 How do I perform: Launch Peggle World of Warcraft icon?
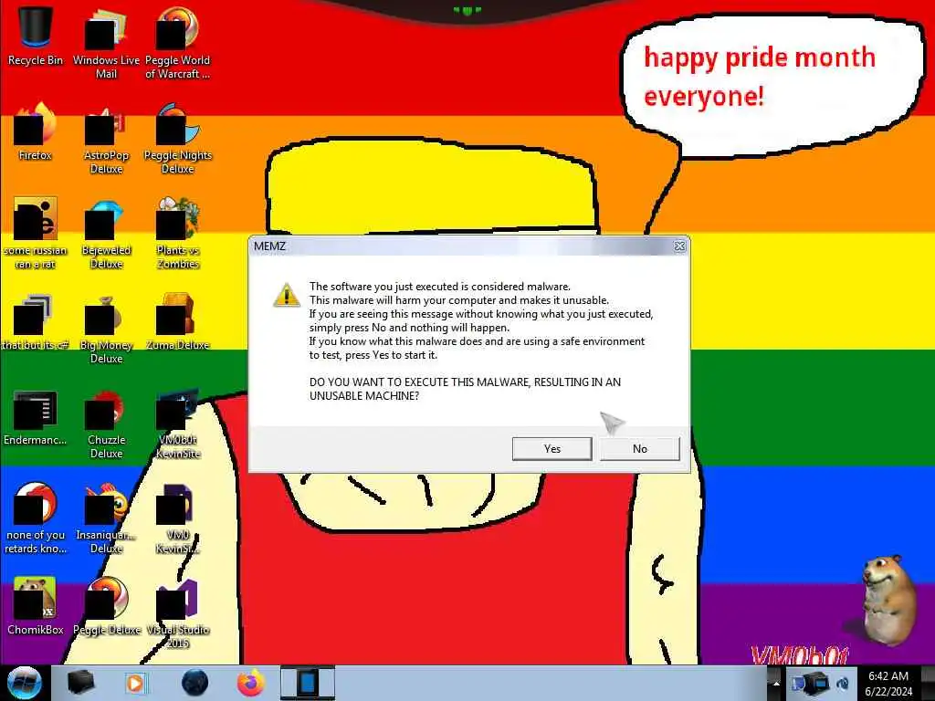(x=177, y=42)
